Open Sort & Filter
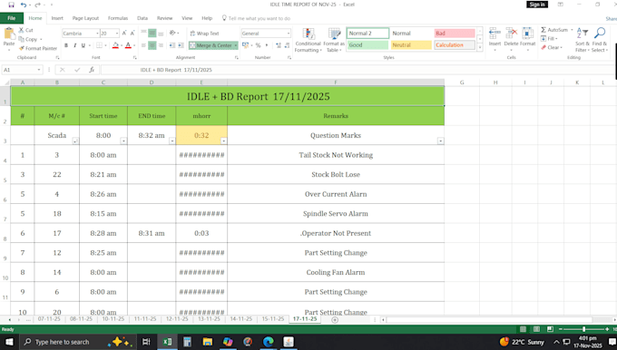617x350 pixels. pos(583,40)
